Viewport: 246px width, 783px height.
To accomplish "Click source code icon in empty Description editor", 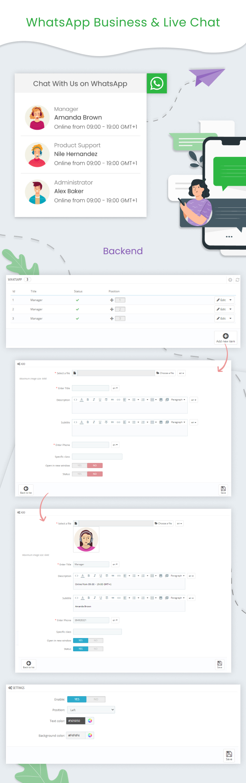I will tap(75, 400).
